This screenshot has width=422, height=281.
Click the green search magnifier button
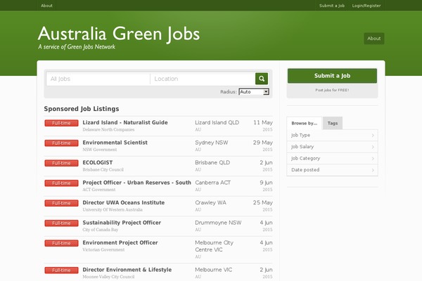pos(262,79)
